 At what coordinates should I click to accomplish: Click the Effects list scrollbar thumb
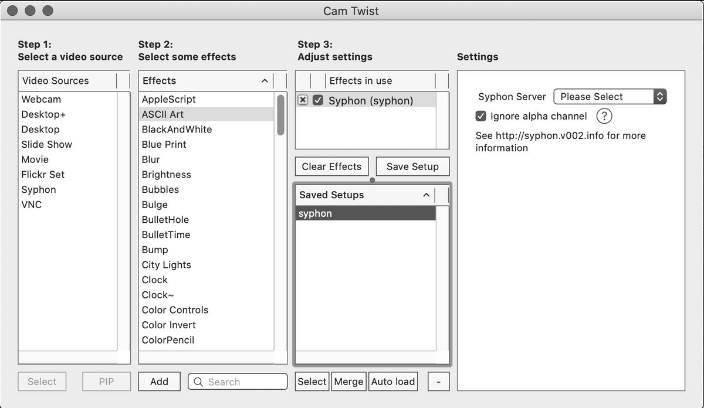(280, 114)
